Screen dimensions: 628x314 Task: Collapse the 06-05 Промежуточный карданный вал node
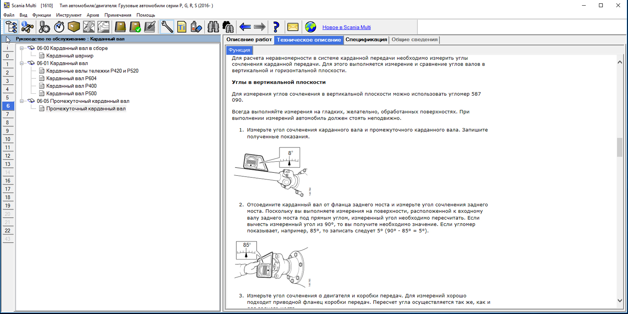(x=22, y=101)
